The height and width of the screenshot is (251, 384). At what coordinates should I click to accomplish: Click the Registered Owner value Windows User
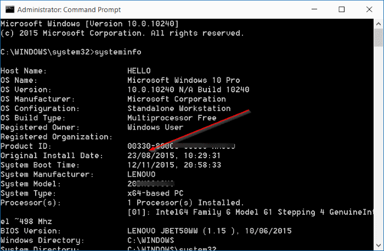[155, 127]
